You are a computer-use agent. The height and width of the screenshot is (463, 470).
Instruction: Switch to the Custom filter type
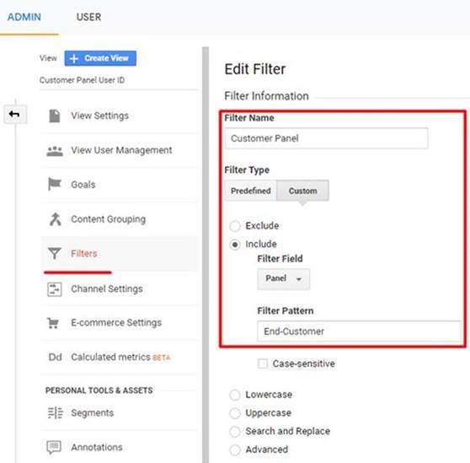pyautogui.click(x=302, y=191)
